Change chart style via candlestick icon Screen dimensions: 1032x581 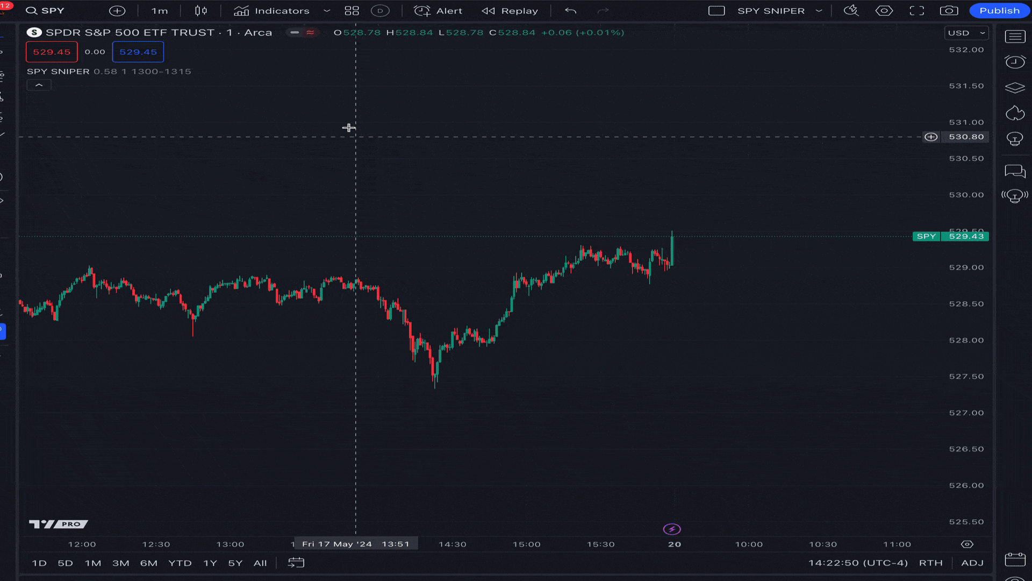[x=201, y=11]
